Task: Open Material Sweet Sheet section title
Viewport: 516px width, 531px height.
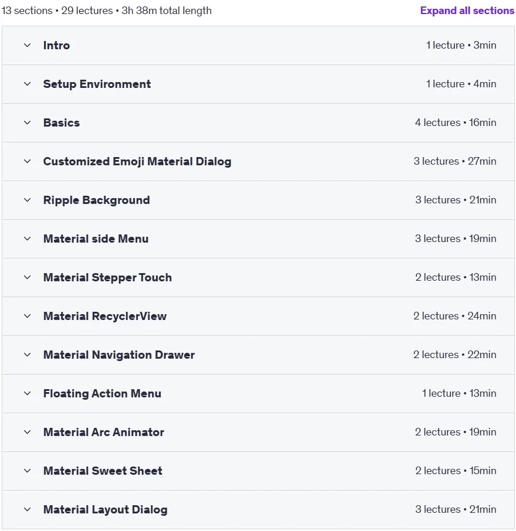Action: click(103, 471)
